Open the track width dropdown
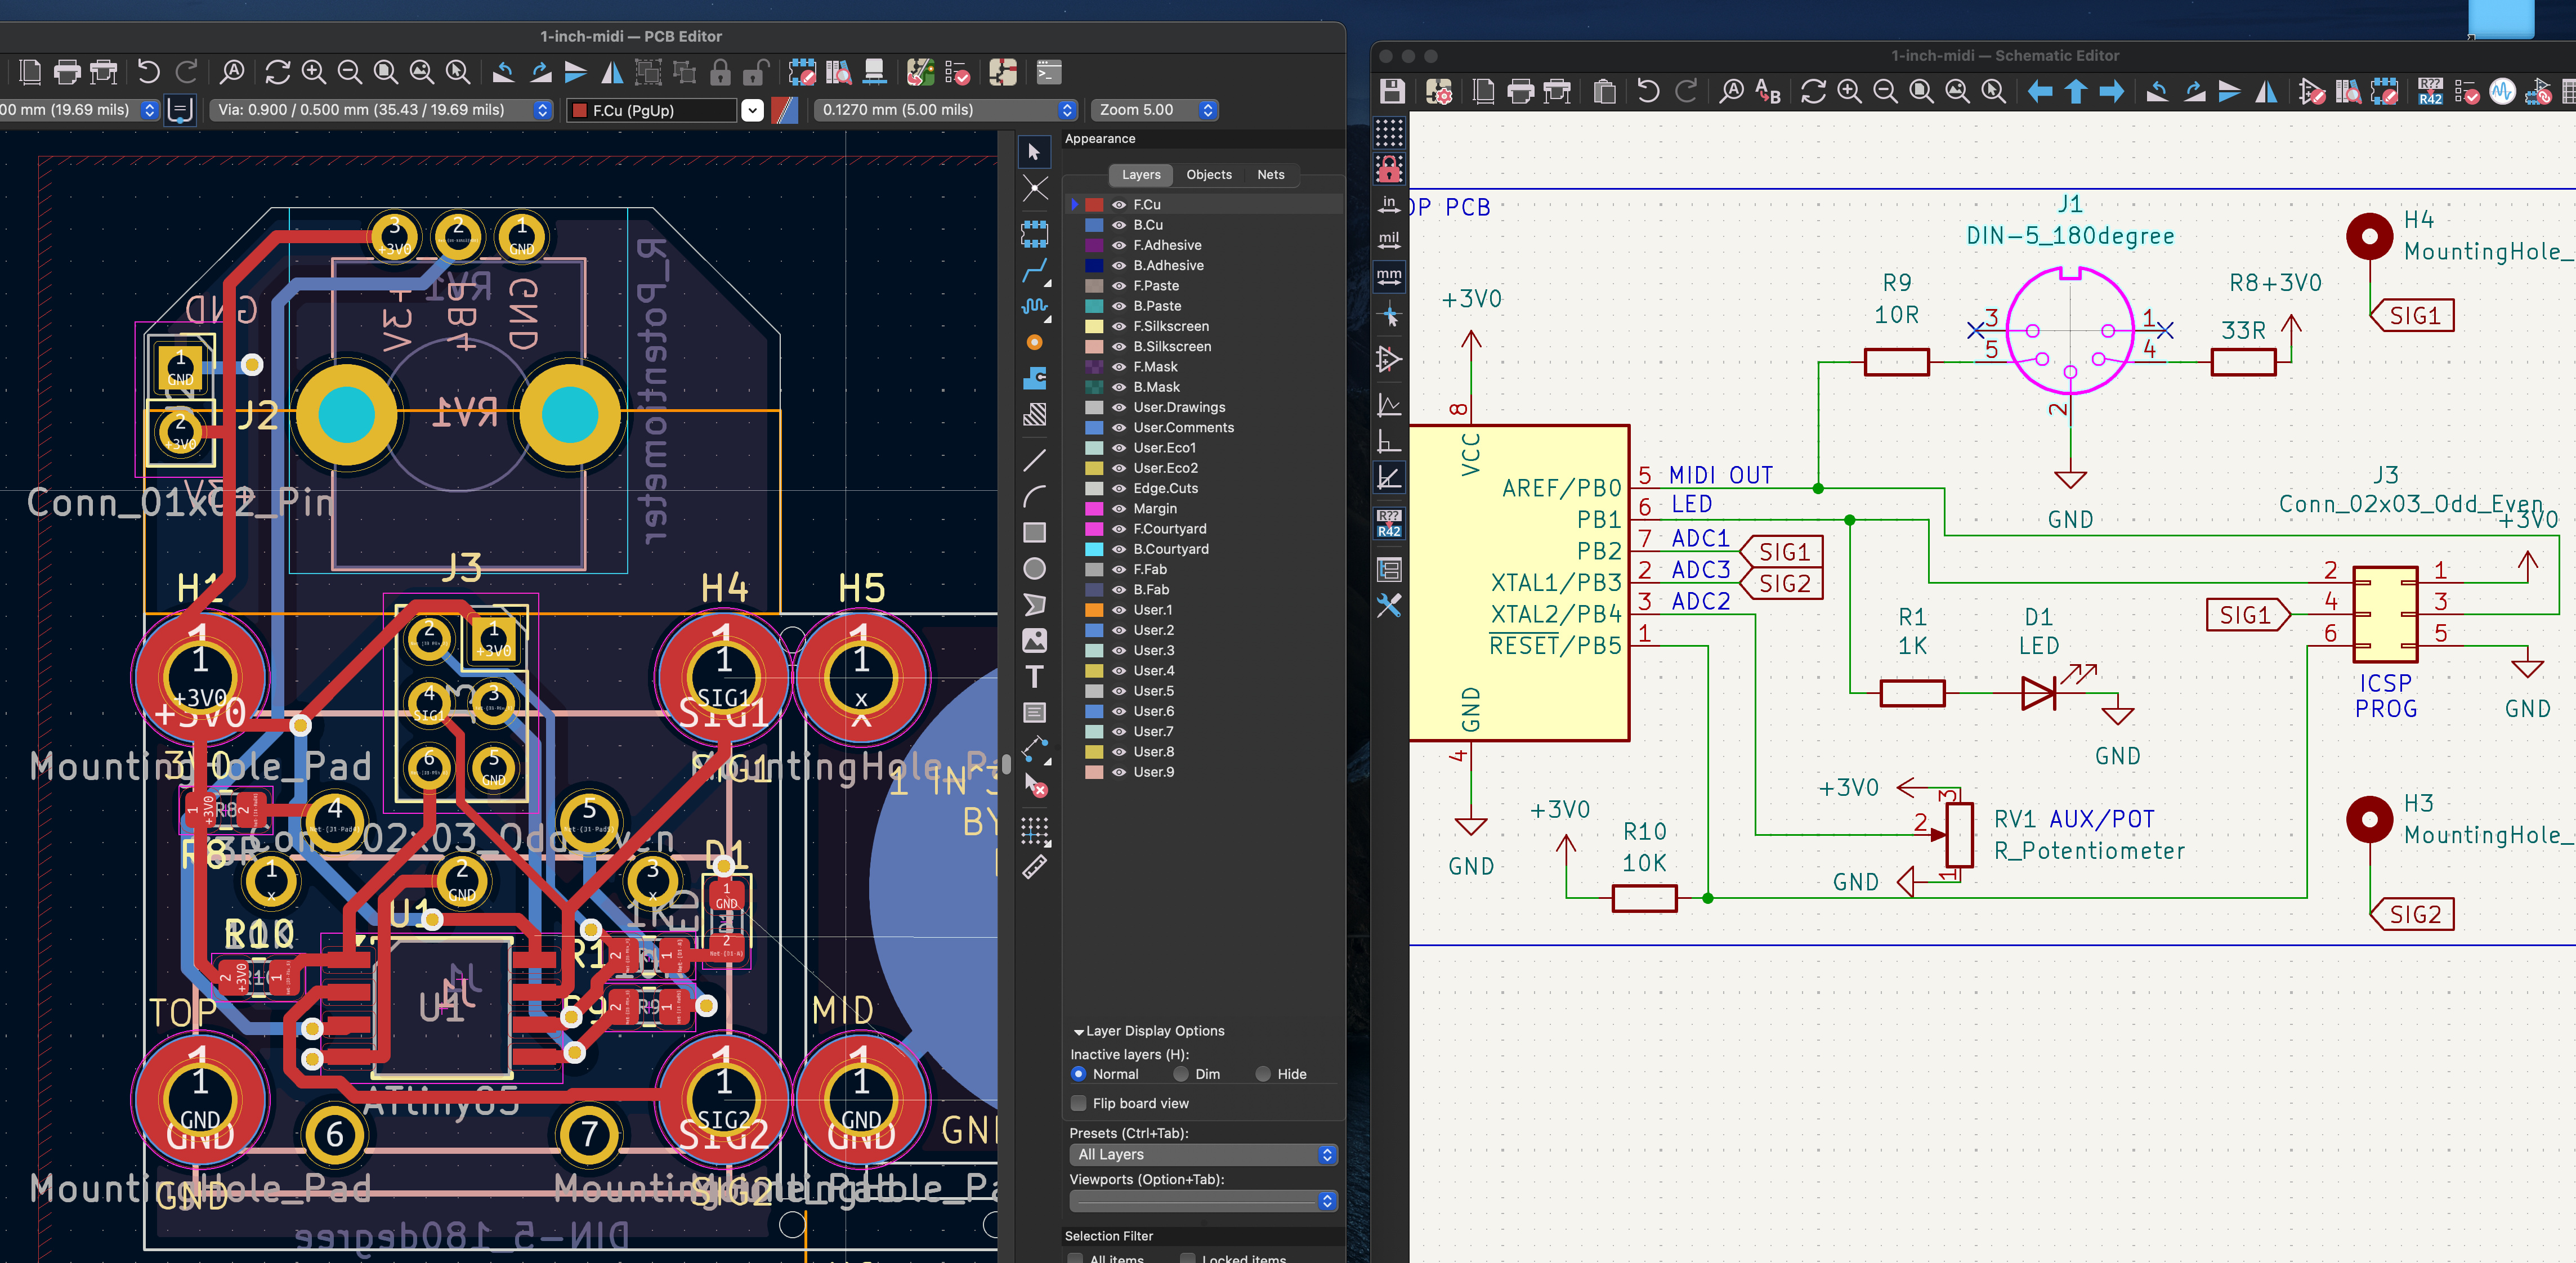The height and width of the screenshot is (1263, 2576). (80, 110)
